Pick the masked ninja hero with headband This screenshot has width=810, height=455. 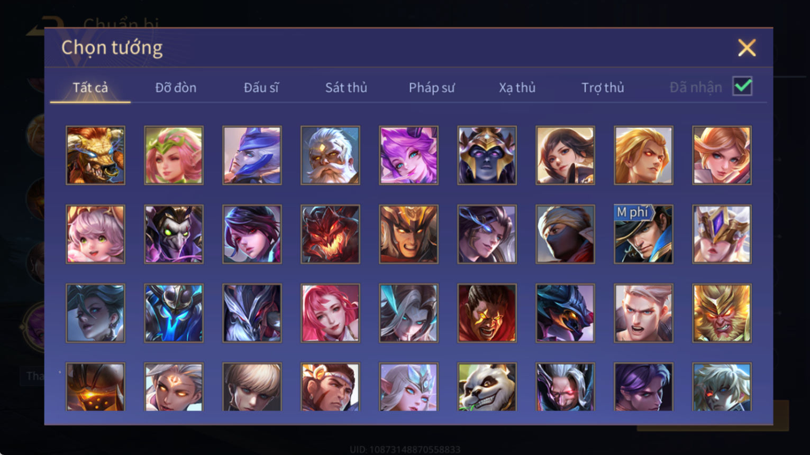click(565, 234)
